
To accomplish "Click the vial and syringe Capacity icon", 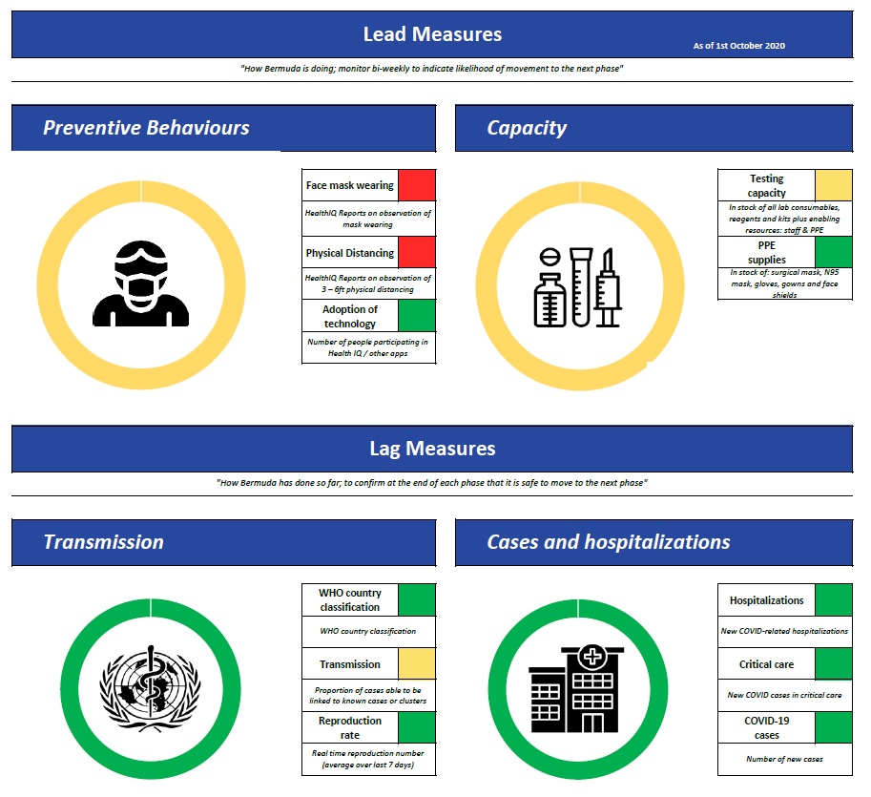I will coord(578,287).
